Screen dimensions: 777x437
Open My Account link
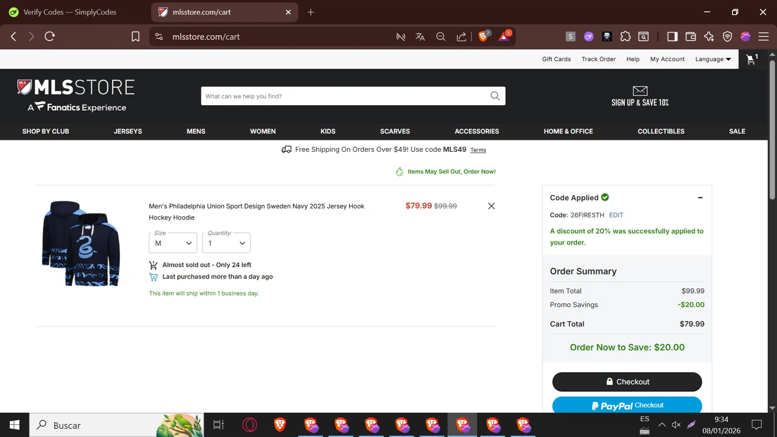(667, 59)
